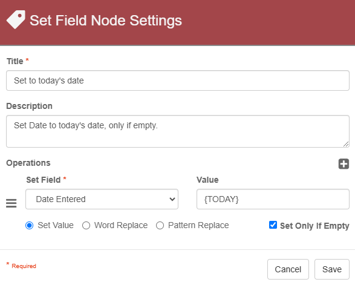Select the Set Value radio button
Viewport: 355px width, 285px height.
[x=30, y=226]
